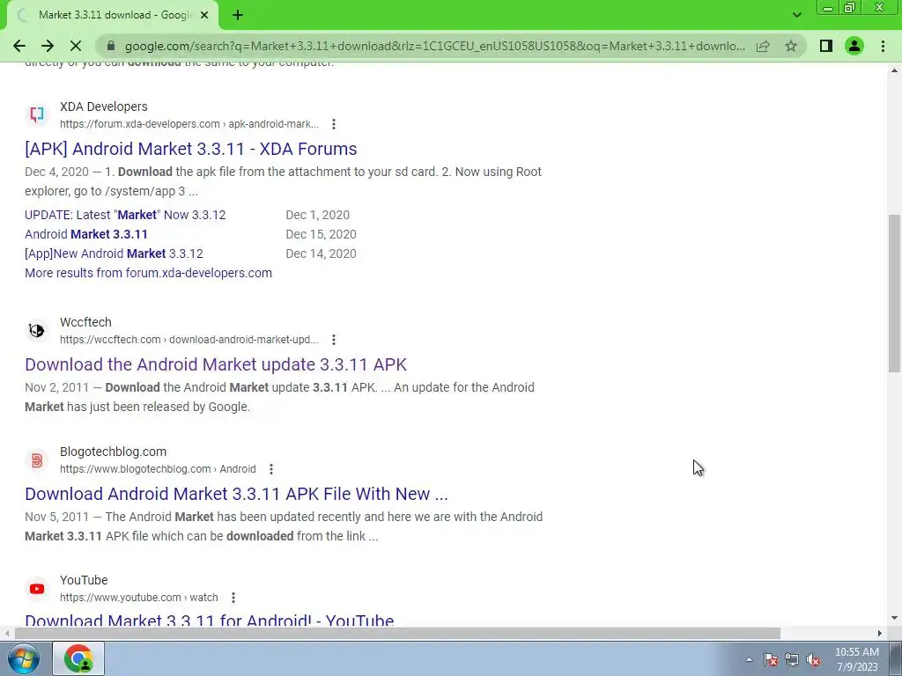
Task: Click the horizontal scroll right arrow
Action: pos(879,634)
